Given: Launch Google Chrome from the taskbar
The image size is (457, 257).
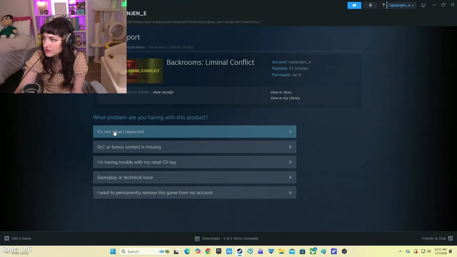Looking at the screenshot, I should (208, 252).
